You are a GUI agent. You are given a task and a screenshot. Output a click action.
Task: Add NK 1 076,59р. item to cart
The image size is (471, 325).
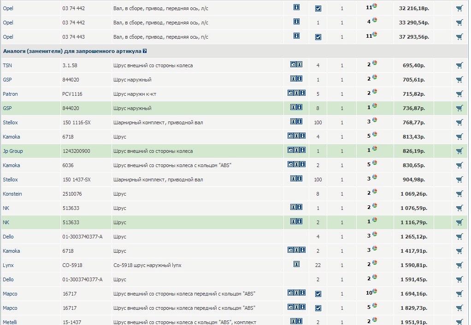tap(459, 208)
